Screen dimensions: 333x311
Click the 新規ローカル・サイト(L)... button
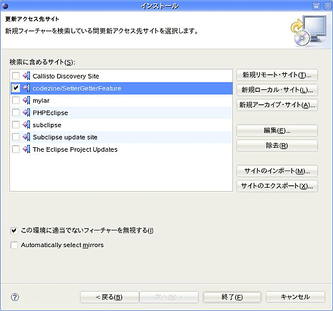(277, 90)
